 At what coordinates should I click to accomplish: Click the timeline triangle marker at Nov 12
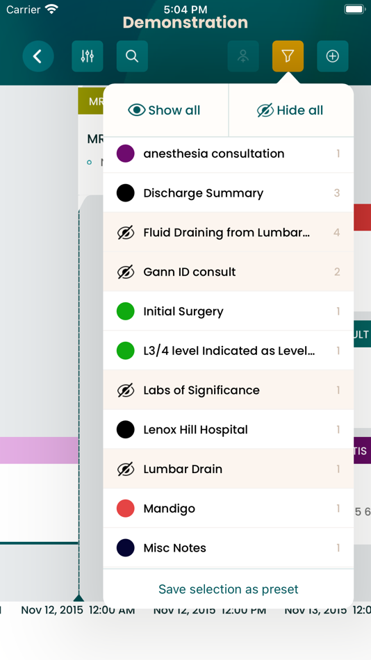79,597
